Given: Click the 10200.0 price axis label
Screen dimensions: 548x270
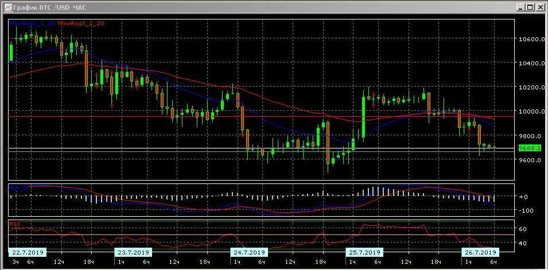Looking at the screenshot, I should pos(531,88).
